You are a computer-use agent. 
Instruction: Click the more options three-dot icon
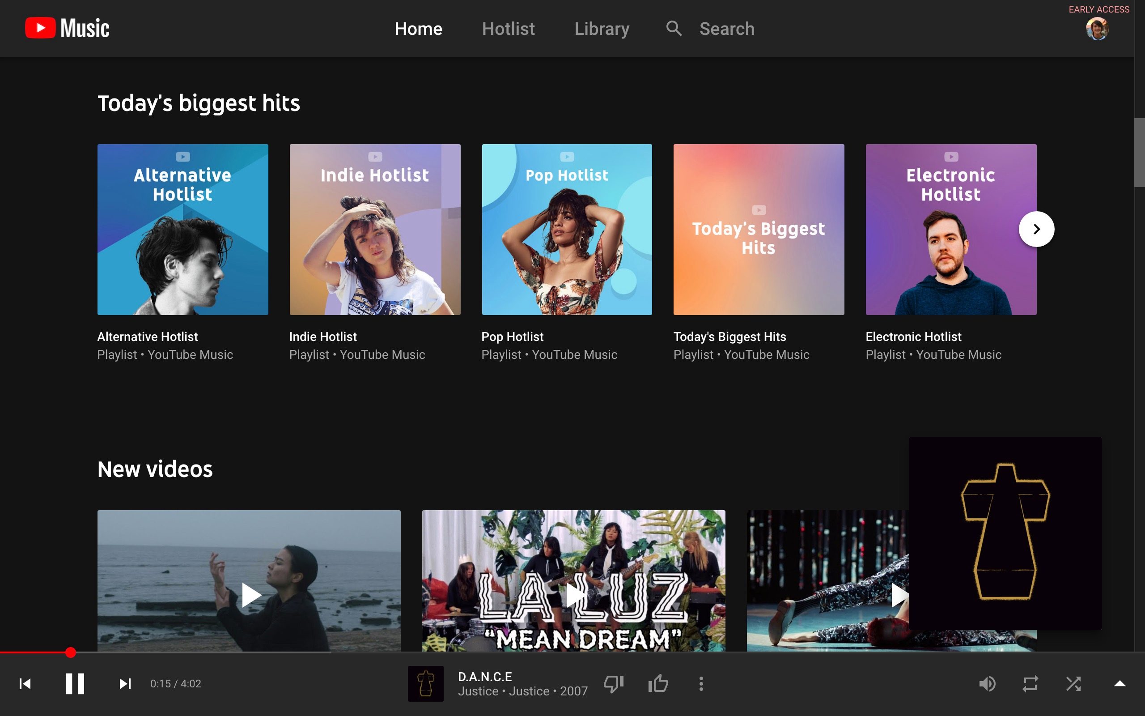click(701, 683)
